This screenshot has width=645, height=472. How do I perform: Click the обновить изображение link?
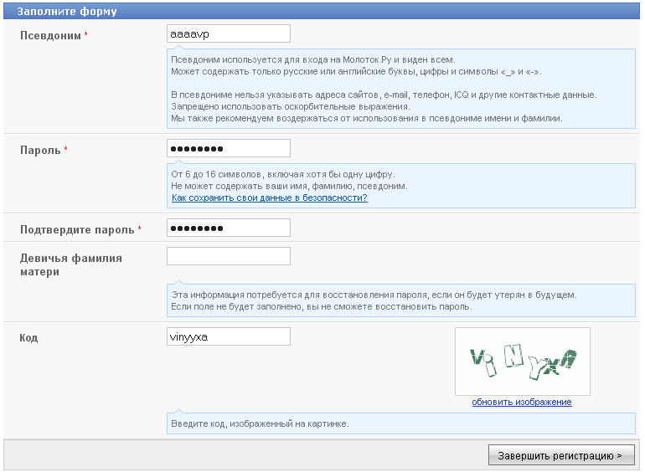click(521, 403)
